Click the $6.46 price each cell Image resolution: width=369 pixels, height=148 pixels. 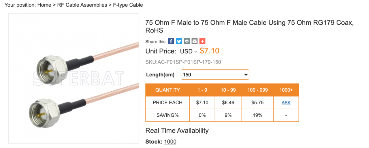(x=228, y=103)
